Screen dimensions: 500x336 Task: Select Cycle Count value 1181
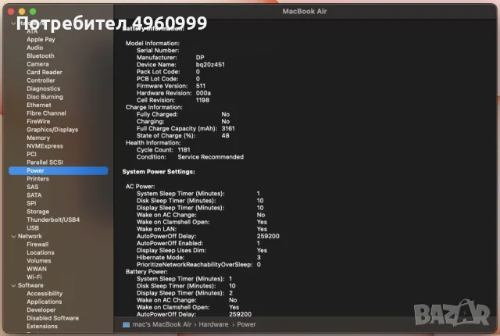click(x=184, y=150)
